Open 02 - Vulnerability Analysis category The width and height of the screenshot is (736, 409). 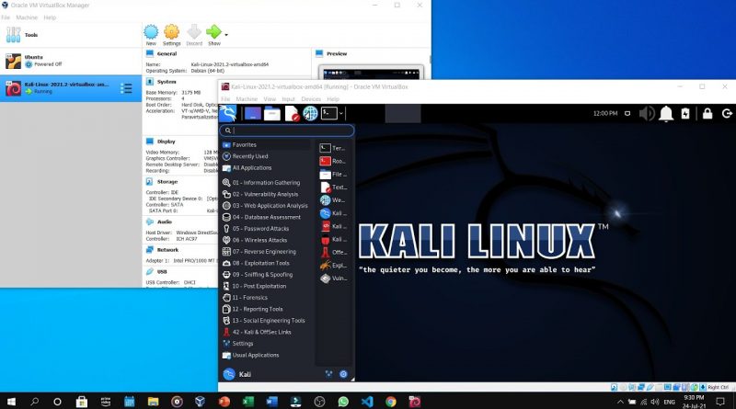point(265,194)
